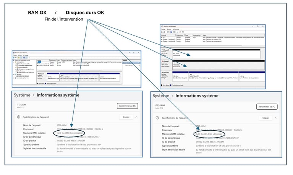
Task: Click Volume column header in right disk window
Action: (168, 35)
